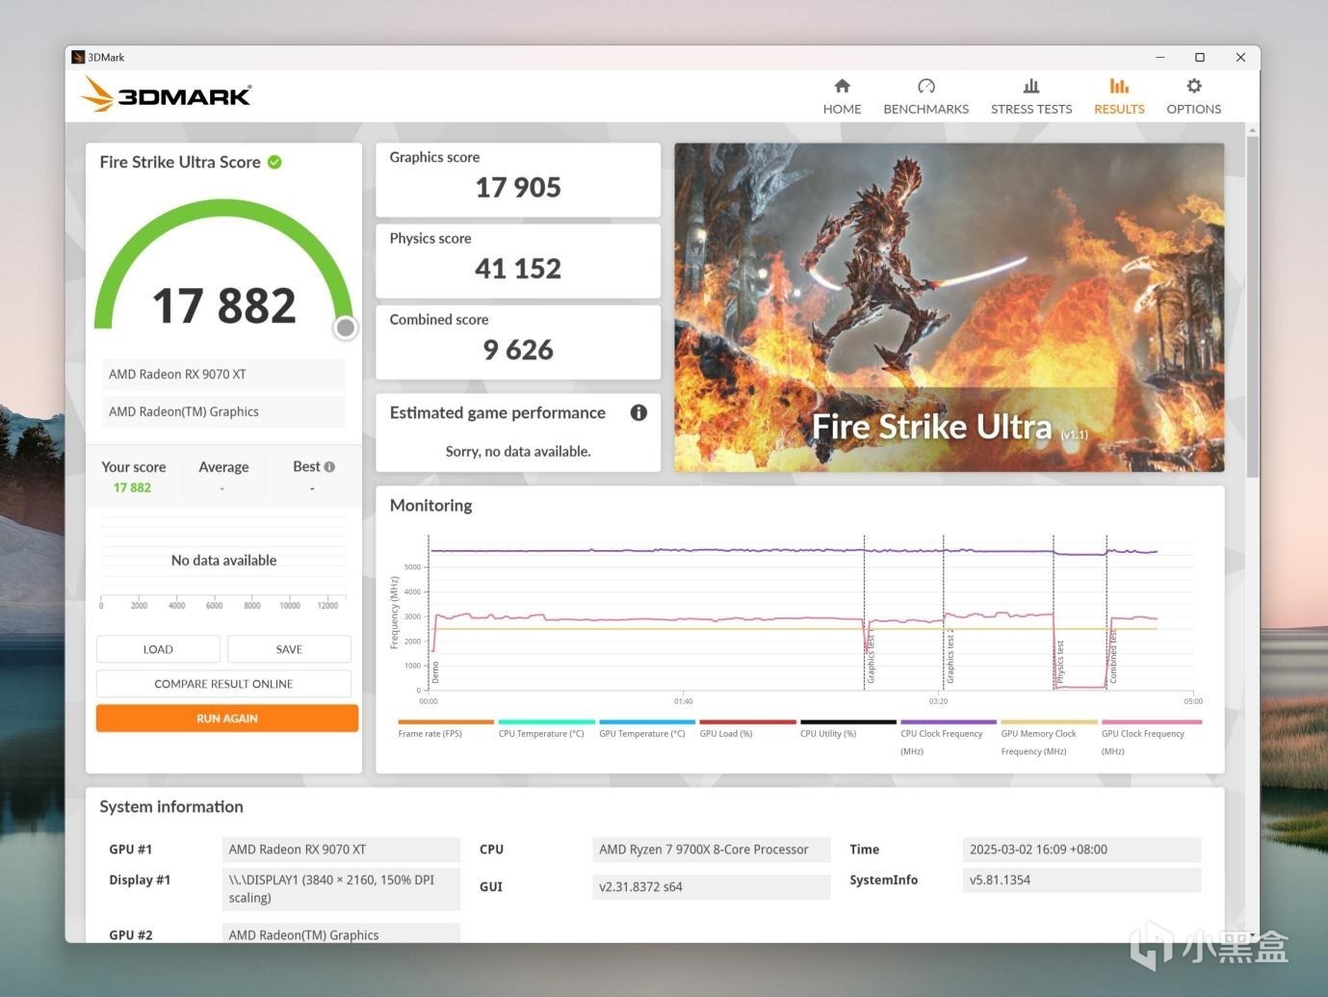Screen dimensions: 1328x997
Task: Open the Benchmarks gauge icon
Action: [x=926, y=86]
